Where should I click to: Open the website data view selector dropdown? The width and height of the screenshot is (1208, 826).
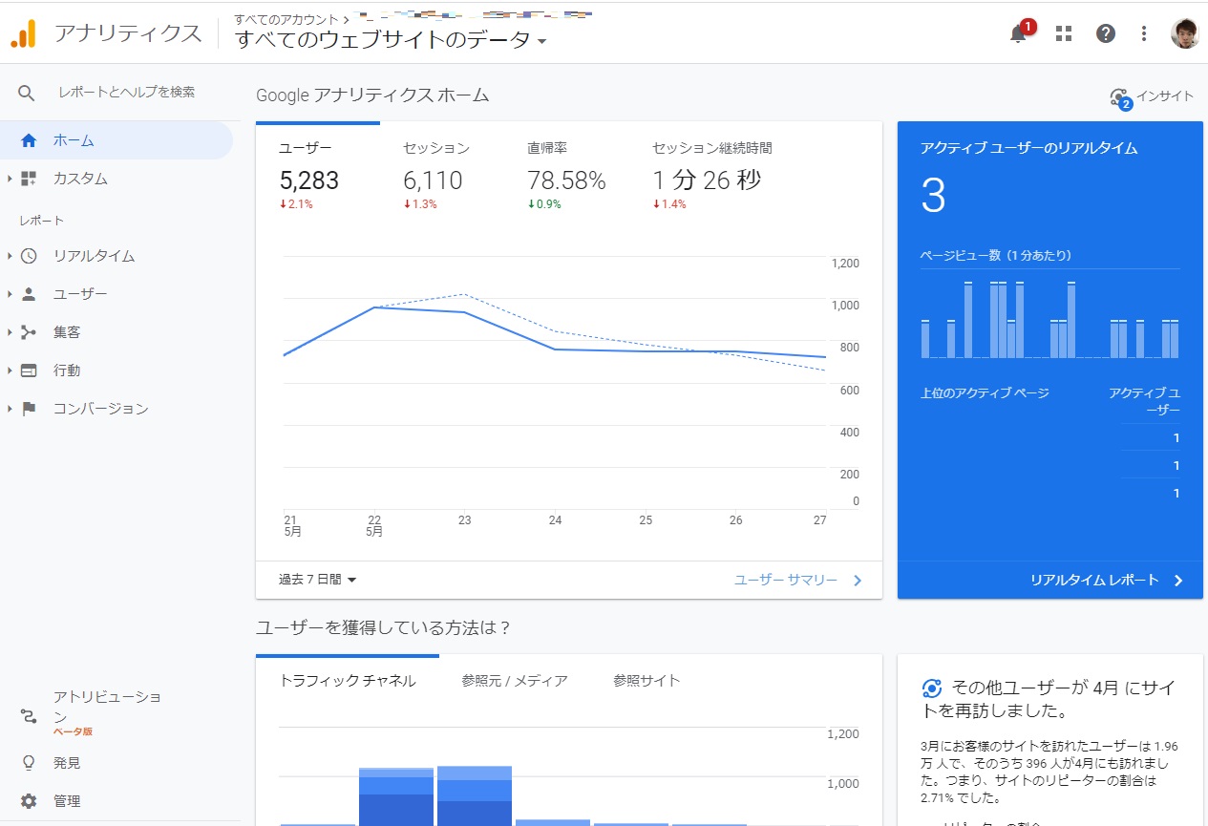(x=392, y=40)
